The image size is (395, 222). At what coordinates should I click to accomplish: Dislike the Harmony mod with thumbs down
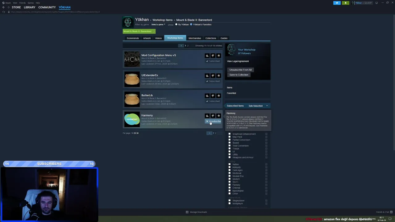pos(213,116)
